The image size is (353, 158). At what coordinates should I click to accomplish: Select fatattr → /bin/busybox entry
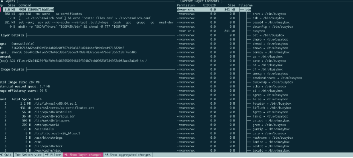[272, 103]
